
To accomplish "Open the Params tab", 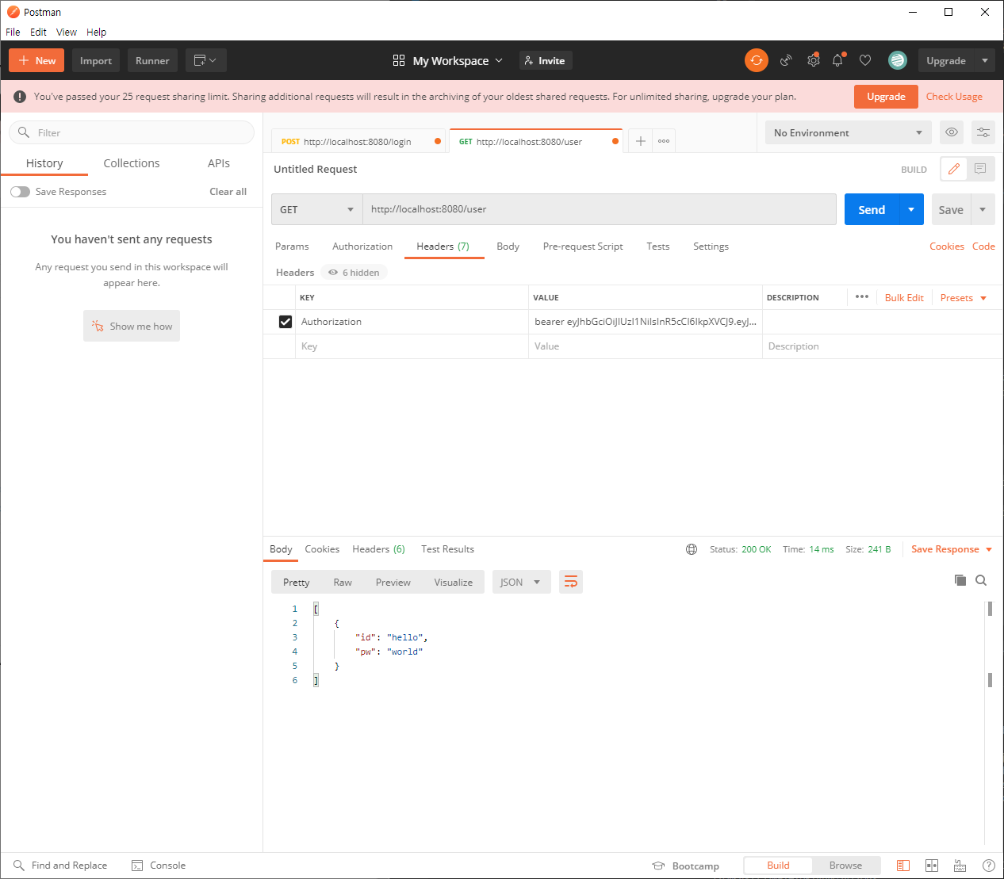I will 292,247.
